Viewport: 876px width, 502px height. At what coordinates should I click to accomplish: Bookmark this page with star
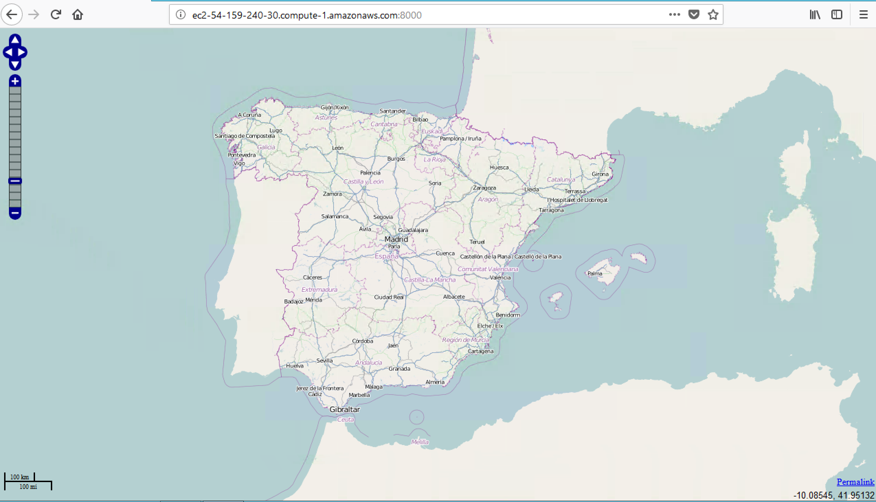point(713,15)
